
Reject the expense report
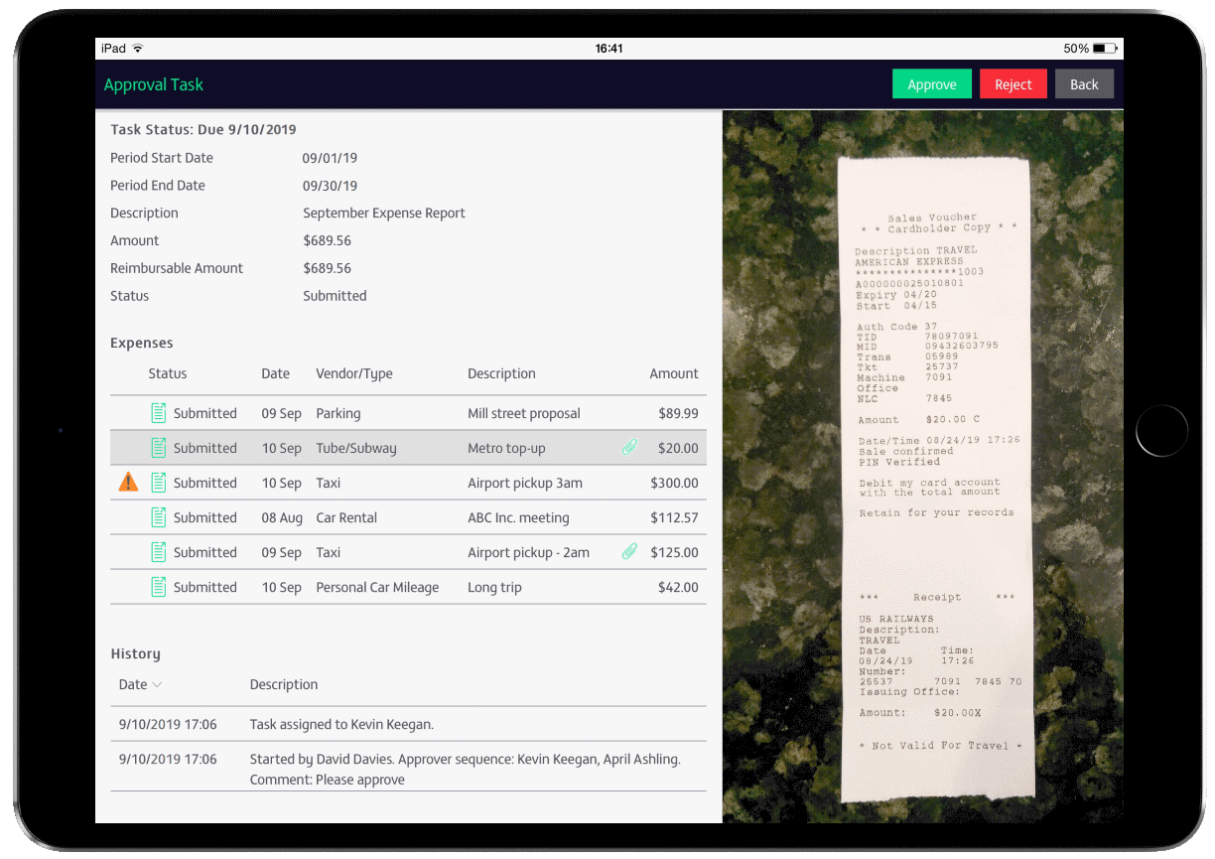coord(1012,83)
